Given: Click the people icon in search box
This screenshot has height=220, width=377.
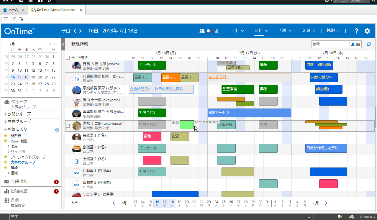Looking at the screenshot, I should [353, 44].
